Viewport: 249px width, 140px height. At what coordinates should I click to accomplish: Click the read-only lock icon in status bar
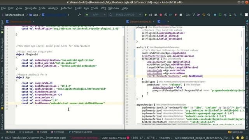pos(233,138)
